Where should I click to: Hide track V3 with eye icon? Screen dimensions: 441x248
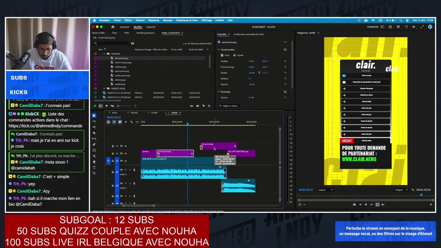(x=125, y=146)
